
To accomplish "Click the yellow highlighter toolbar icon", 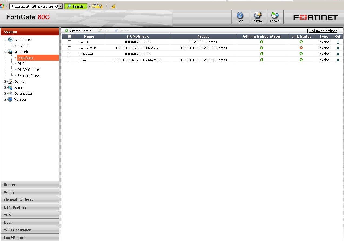I will (113, 6).
